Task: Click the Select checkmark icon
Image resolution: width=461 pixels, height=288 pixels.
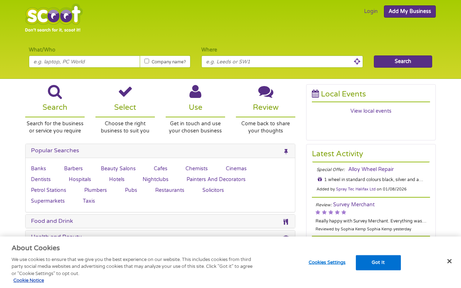Action: pos(125,92)
